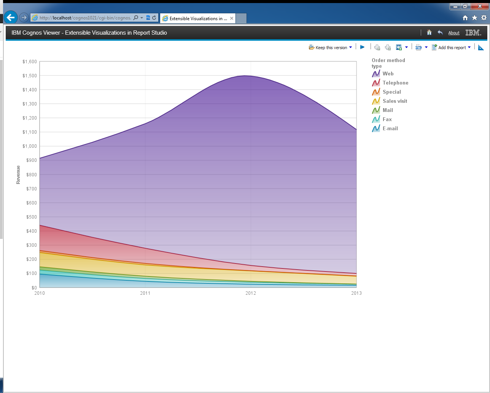Screen dimensions: 490x393
Task: Click the Return back-arrow icon in header
Action: (440, 33)
